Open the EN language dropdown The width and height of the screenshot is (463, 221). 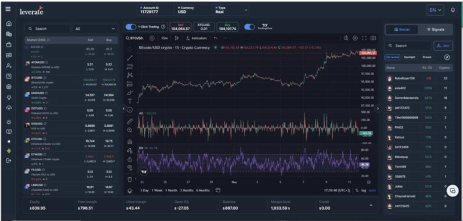[435, 10]
